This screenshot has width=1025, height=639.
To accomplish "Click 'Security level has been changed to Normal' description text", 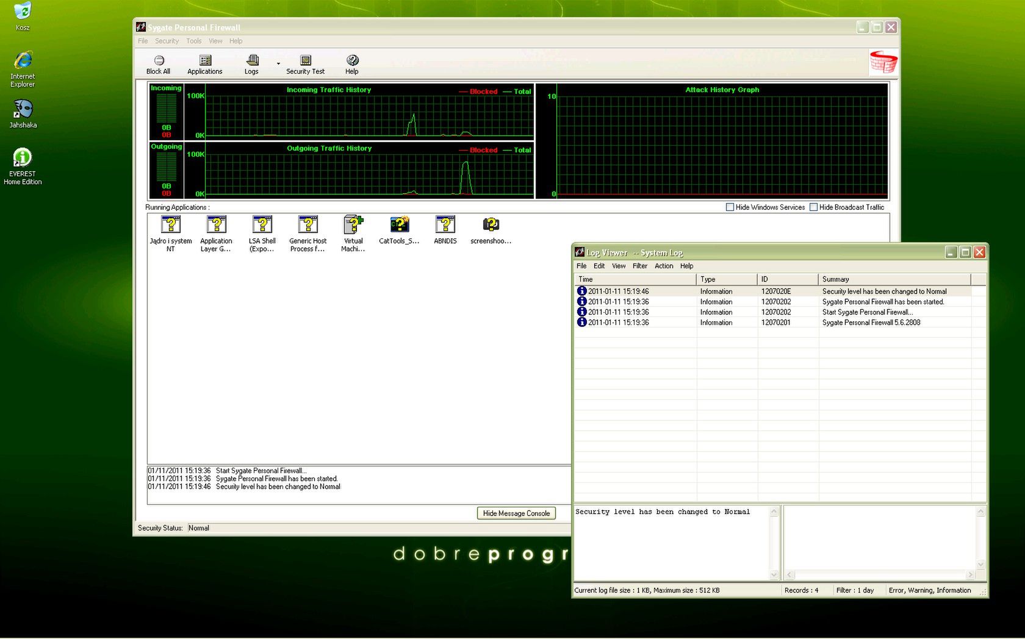I will tap(663, 512).
